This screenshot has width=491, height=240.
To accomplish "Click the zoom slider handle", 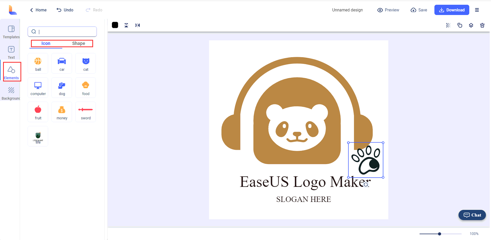I will [x=440, y=234].
